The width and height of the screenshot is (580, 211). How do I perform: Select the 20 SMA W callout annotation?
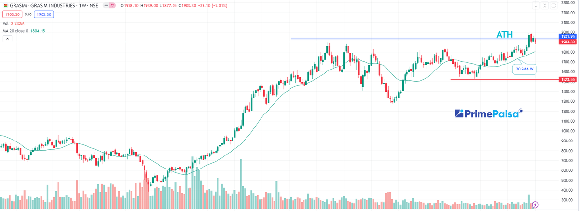524,69
